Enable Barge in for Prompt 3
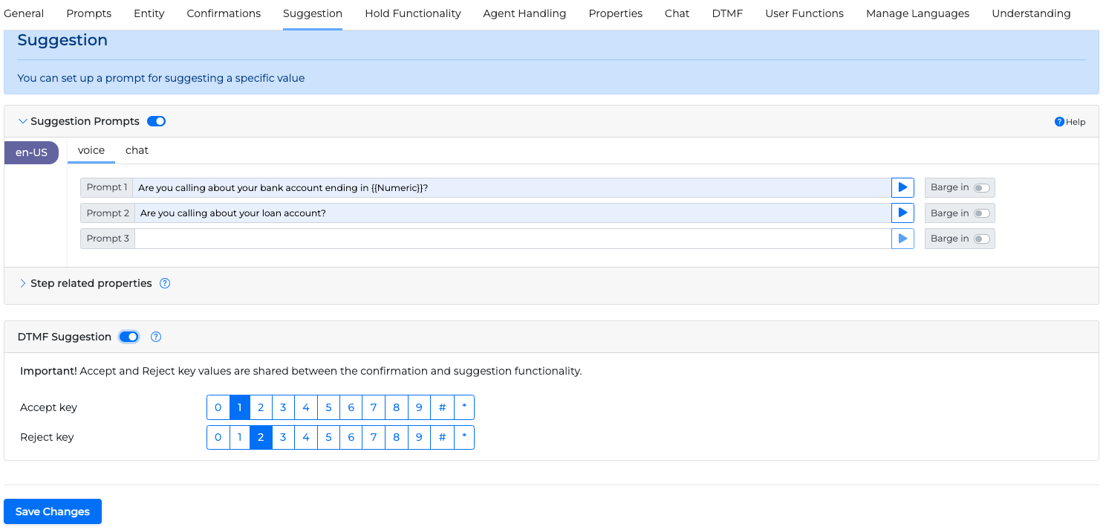The height and width of the screenshot is (530, 1106). pyautogui.click(x=981, y=239)
